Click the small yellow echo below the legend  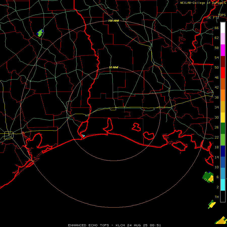pyautogui.click(x=212, y=204)
